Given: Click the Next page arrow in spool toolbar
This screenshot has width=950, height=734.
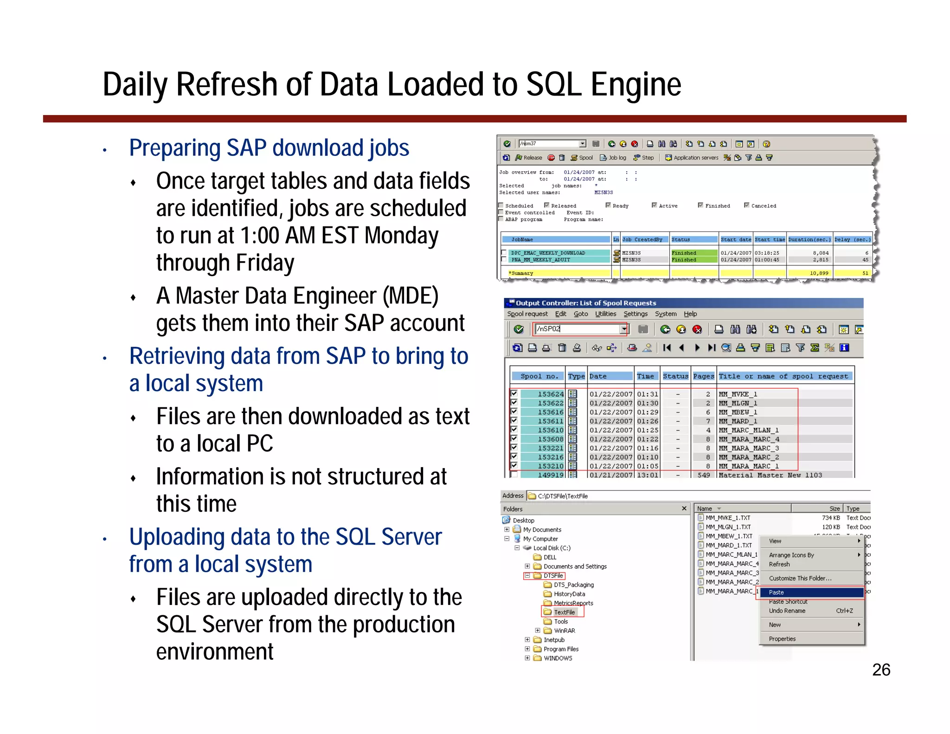Looking at the screenshot, I should tap(697, 348).
